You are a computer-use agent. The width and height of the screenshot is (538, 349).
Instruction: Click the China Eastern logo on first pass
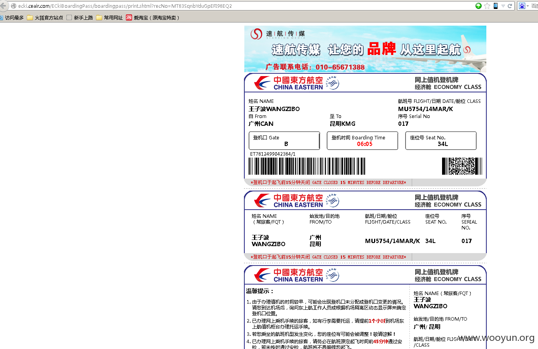click(289, 83)
